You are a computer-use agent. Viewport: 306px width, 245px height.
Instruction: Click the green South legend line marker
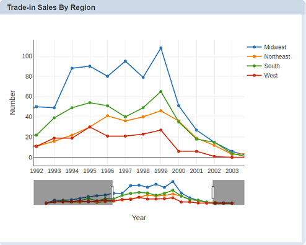tap(254, 66)
